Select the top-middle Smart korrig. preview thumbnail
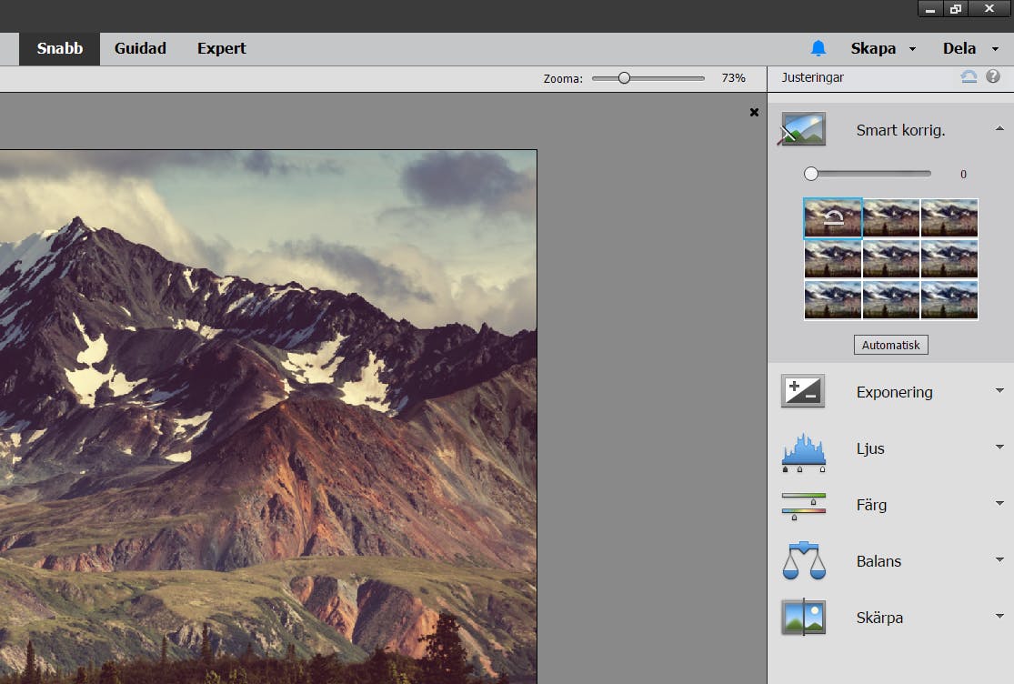This screenshot has width=1014, height=684. pos(891,218)
